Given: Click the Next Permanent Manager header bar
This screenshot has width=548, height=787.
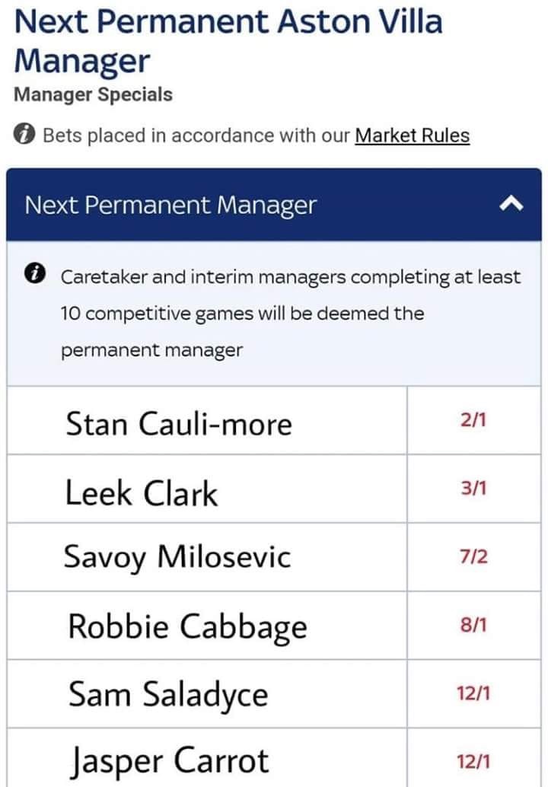Looking at the screenshot, I should pyautogui.click(x=274, y=204).
